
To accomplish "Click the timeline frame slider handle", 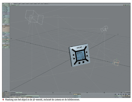I will click(x=19, y=92).
